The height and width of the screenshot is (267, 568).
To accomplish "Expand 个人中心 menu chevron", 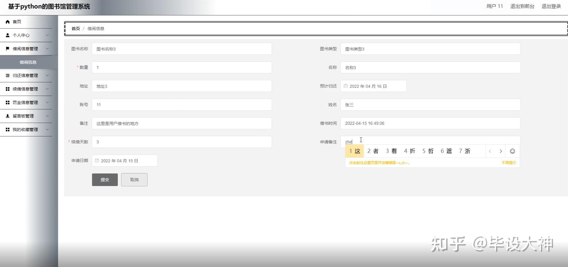I will pyautogui.click(x=47, y=35).
